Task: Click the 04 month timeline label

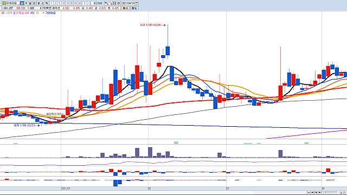Action: (x=323, y=188)
